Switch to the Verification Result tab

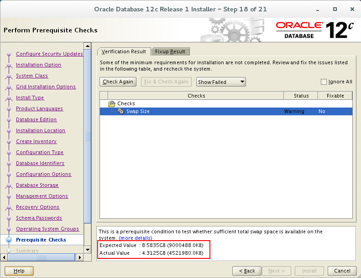(124, 51)
